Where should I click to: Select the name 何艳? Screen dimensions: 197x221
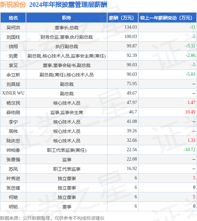point(13,197)
